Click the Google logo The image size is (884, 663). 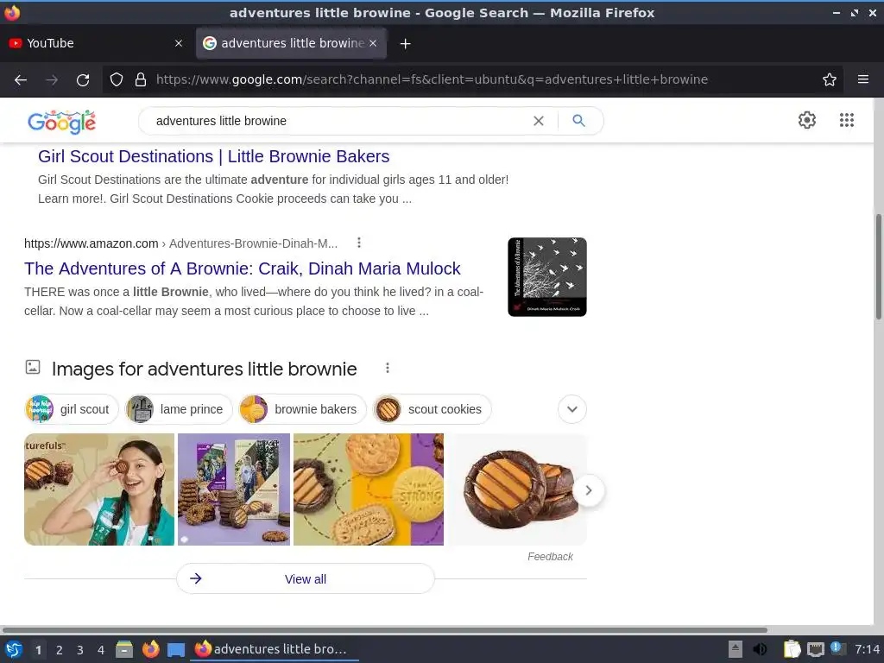62,121
